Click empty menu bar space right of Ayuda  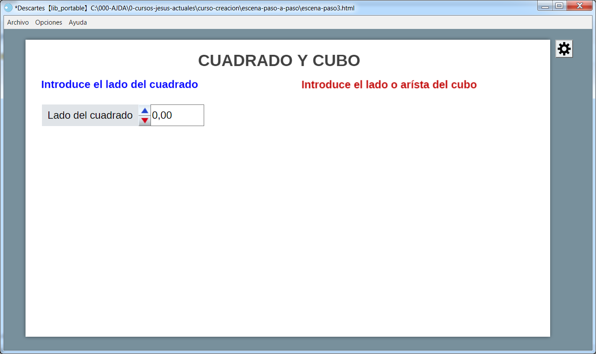[x=303, y=22]
